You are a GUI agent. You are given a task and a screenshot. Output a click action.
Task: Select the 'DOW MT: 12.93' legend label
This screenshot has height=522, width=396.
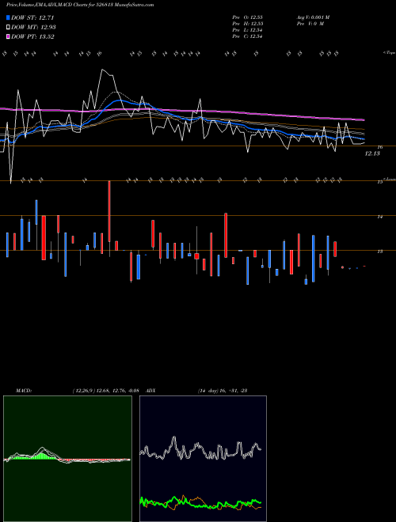tap(33, 28)
